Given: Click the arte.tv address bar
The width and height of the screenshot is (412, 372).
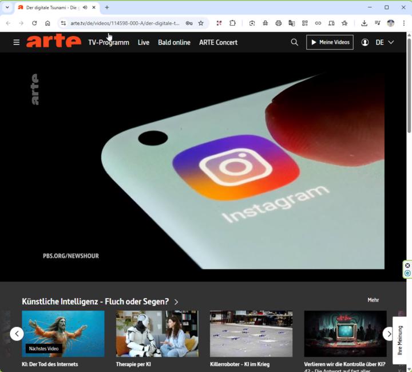Looking at the screenshot, I should (125, 23).
